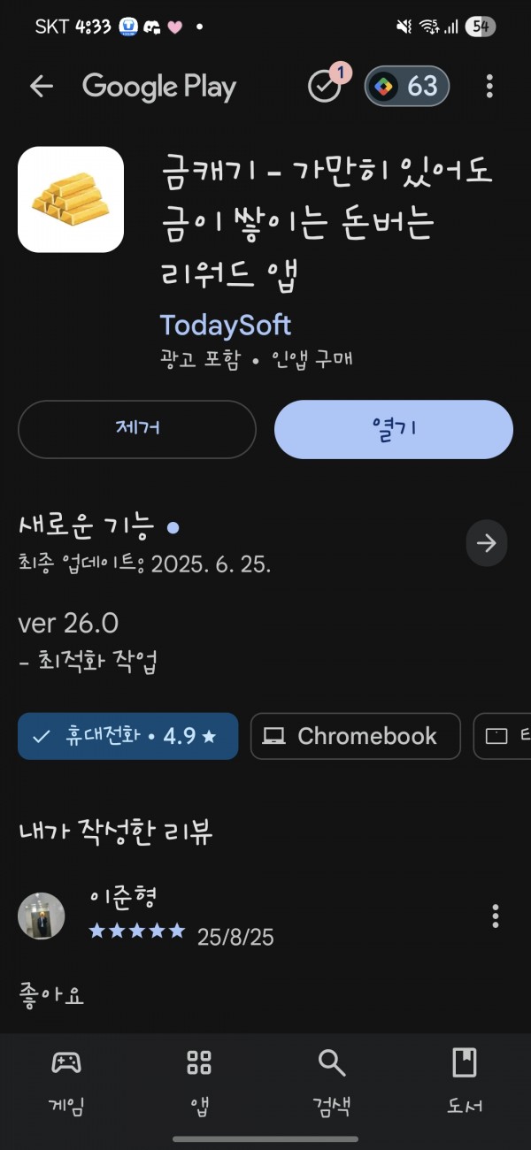The image size is (531, 1150).
Task: Tap the 새로운 기능 heading
Action: [x=87, y=525]
